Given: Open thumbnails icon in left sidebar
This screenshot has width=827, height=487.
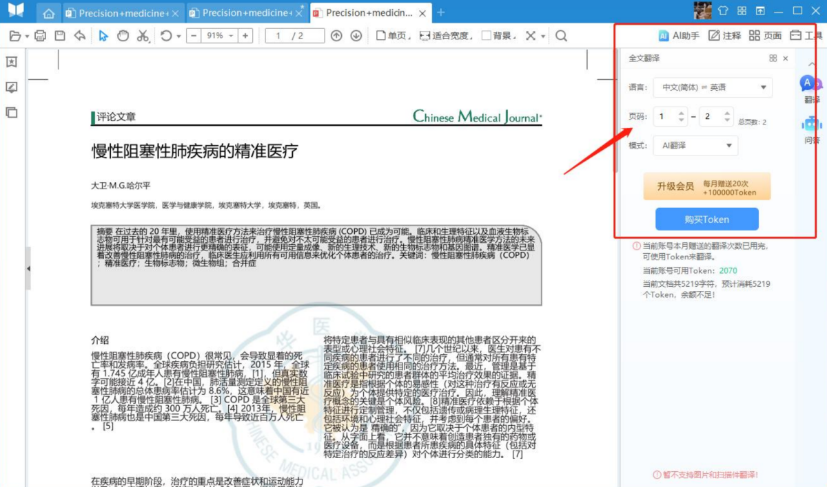Looking at the screenshot, I should 12,112.
